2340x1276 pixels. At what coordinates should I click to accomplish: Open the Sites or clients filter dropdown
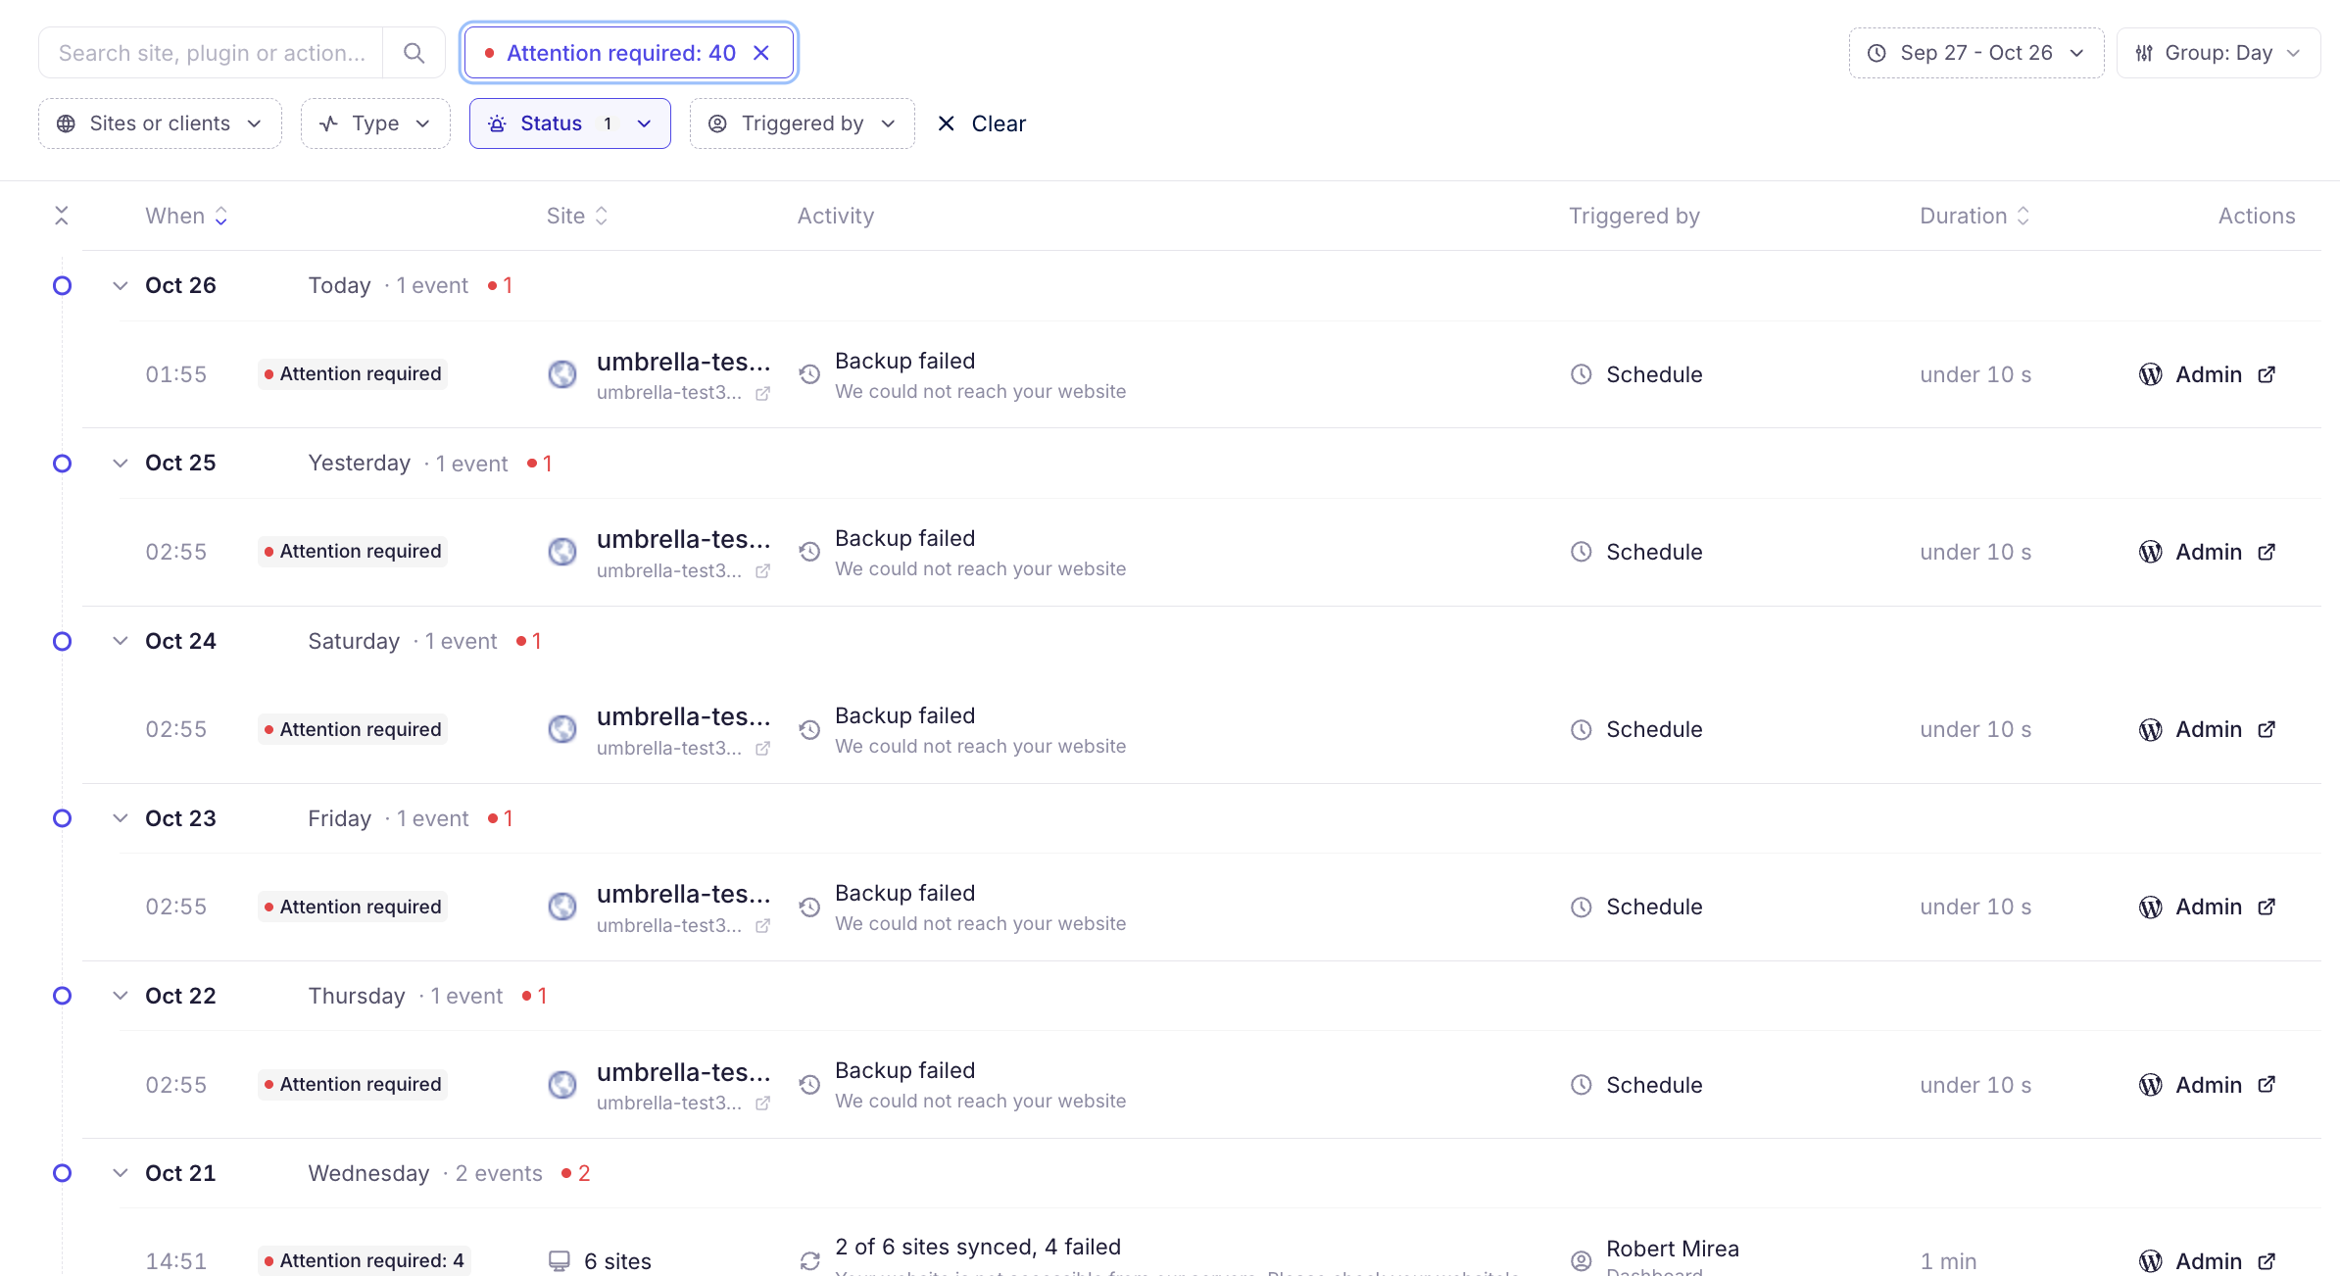click(160, 123)
